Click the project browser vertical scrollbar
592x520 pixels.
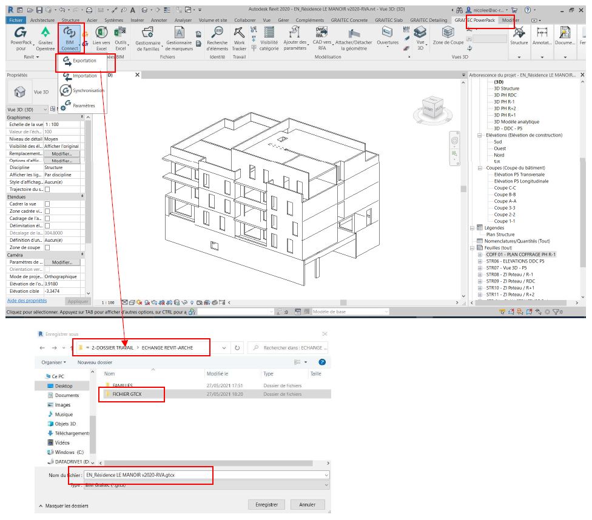point(583,212)
